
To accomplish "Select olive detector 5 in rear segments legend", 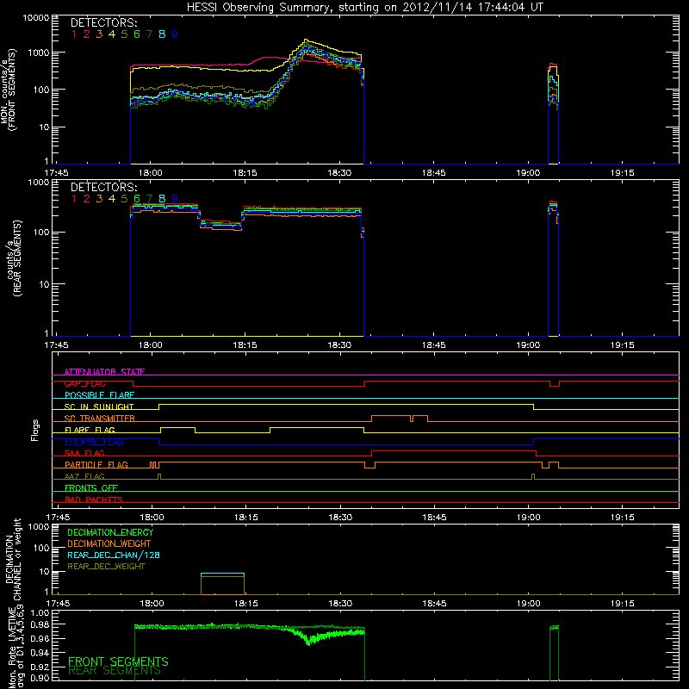I will (124, 199).
